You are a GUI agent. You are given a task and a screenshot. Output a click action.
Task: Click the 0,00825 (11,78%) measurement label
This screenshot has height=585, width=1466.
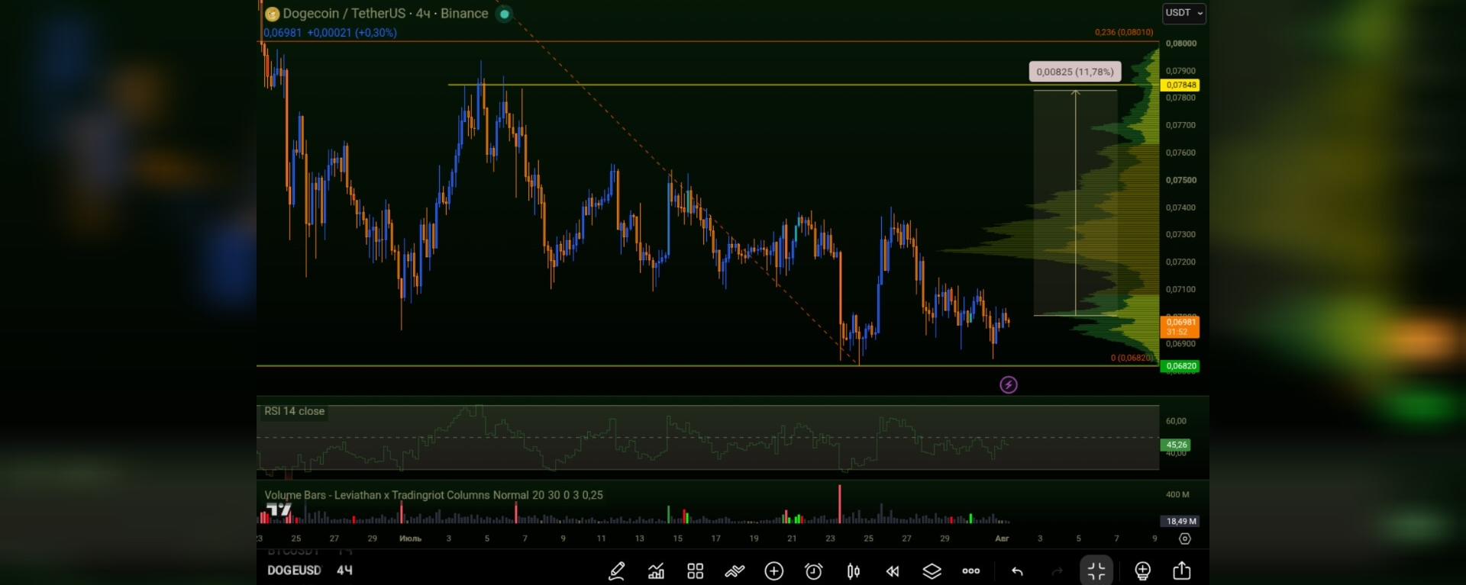tap(1075, 72)
